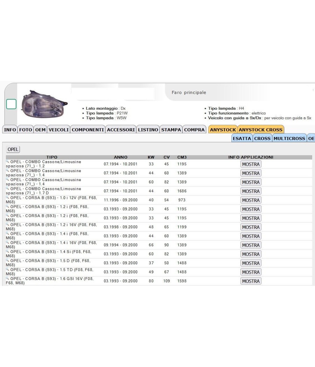Click engine size value 1598
Image resolution: width=315 pixels, height=367 pixels.
click(182, 281)
